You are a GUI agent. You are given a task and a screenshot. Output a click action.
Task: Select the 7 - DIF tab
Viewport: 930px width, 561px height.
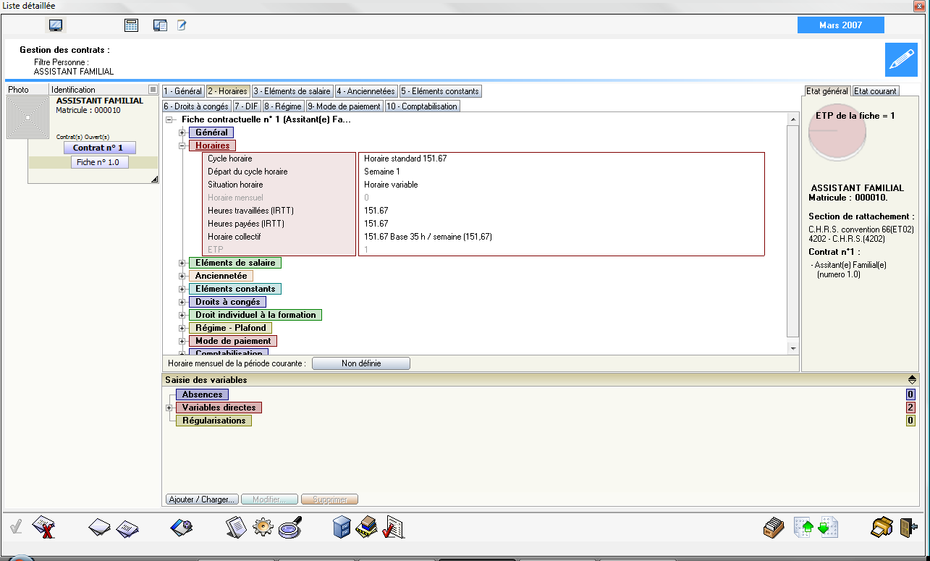246,106
